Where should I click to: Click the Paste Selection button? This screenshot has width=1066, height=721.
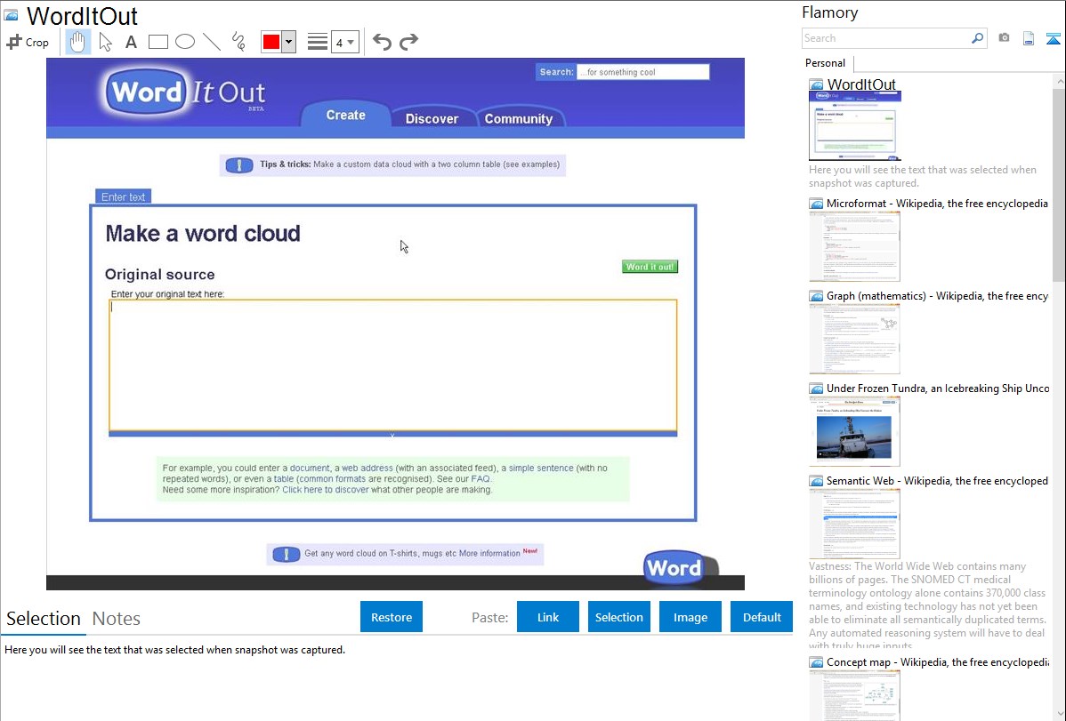618,617
